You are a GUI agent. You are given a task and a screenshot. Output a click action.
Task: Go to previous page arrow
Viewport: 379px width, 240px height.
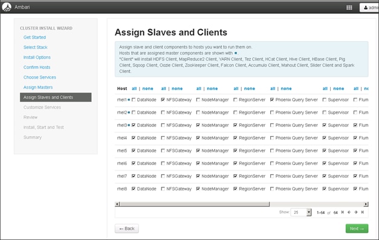pos(349,212)
